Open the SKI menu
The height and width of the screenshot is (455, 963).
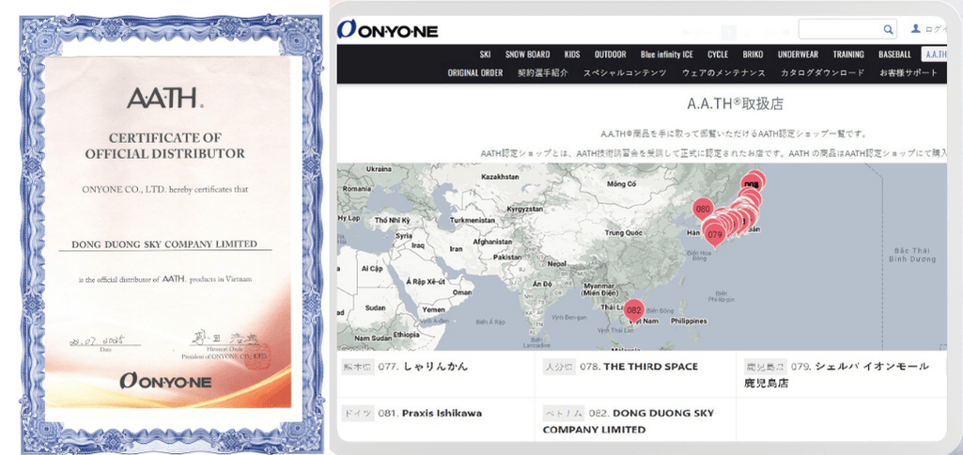click(x=485, y=55)
